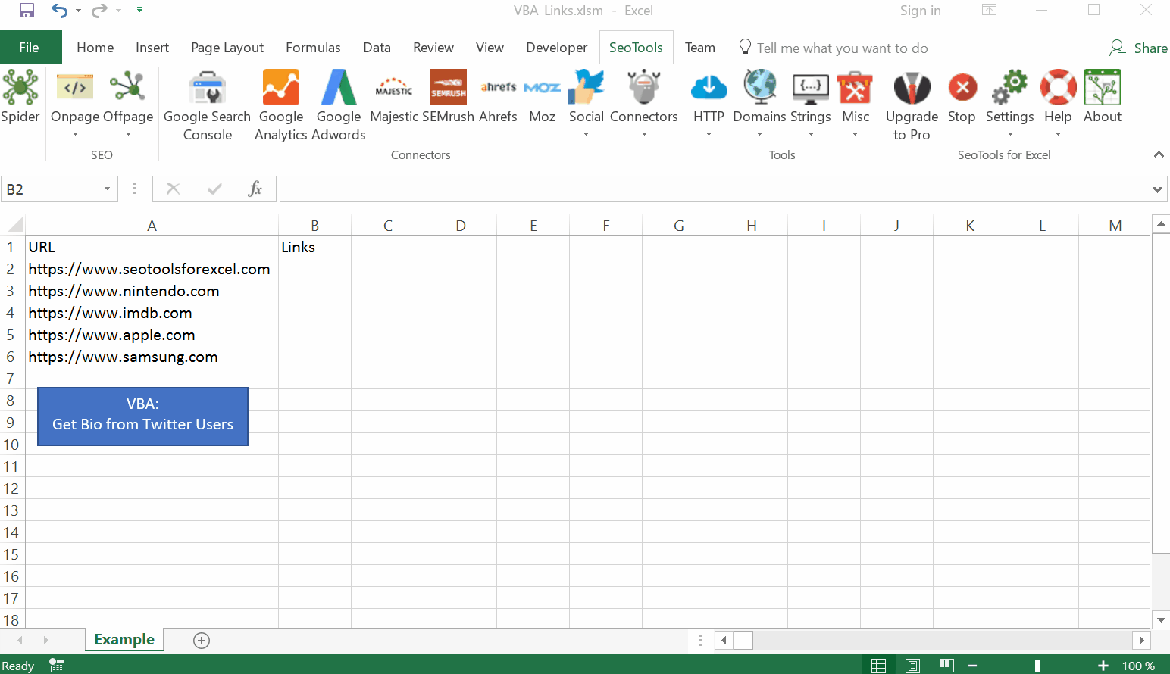The image size is (1170, 674).
Task: Open the Moz connector
Action: pos(543,97)
